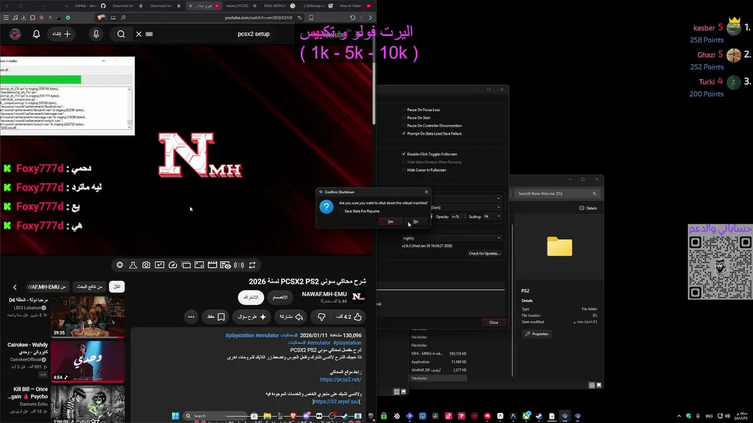The width and height of the screenshot is (753, 423).
Task: Open the playback speed gauge icon
Action: [173, 265]
